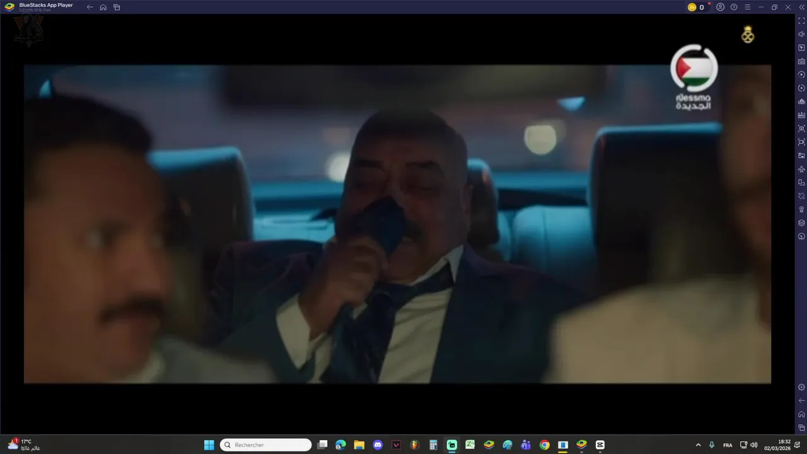Rotate the screen with the sidebar icon

click(801, 183)
